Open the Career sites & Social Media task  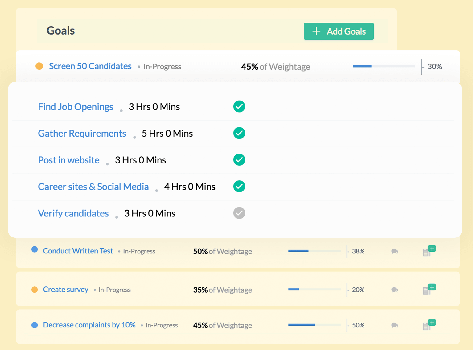(93, 187)
